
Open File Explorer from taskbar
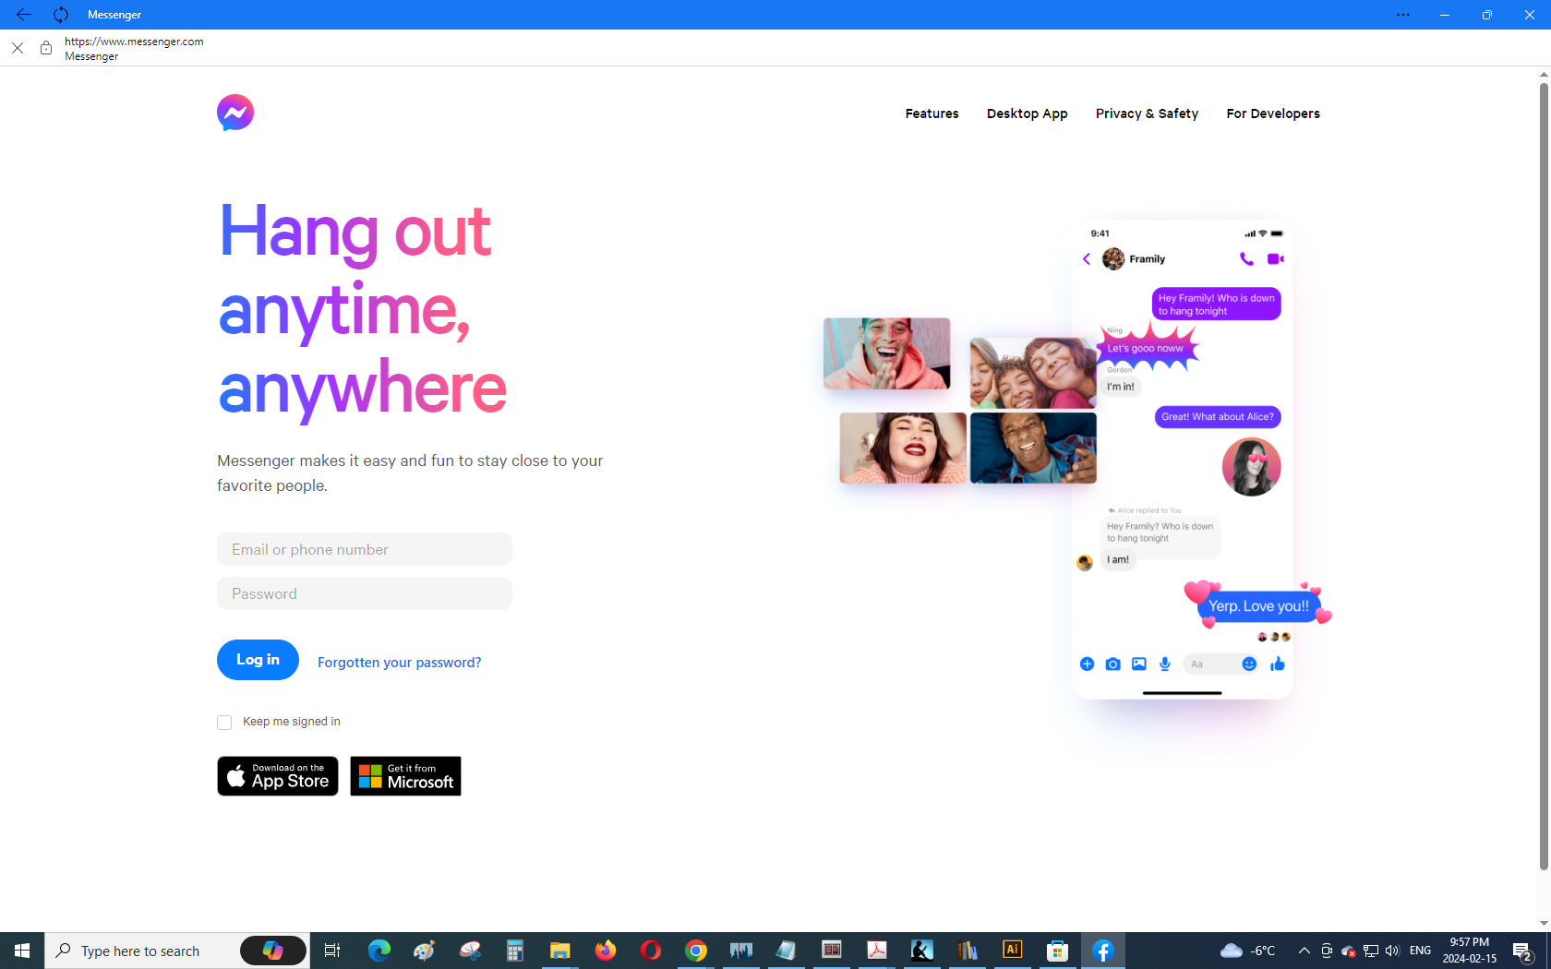coord(559,951)
